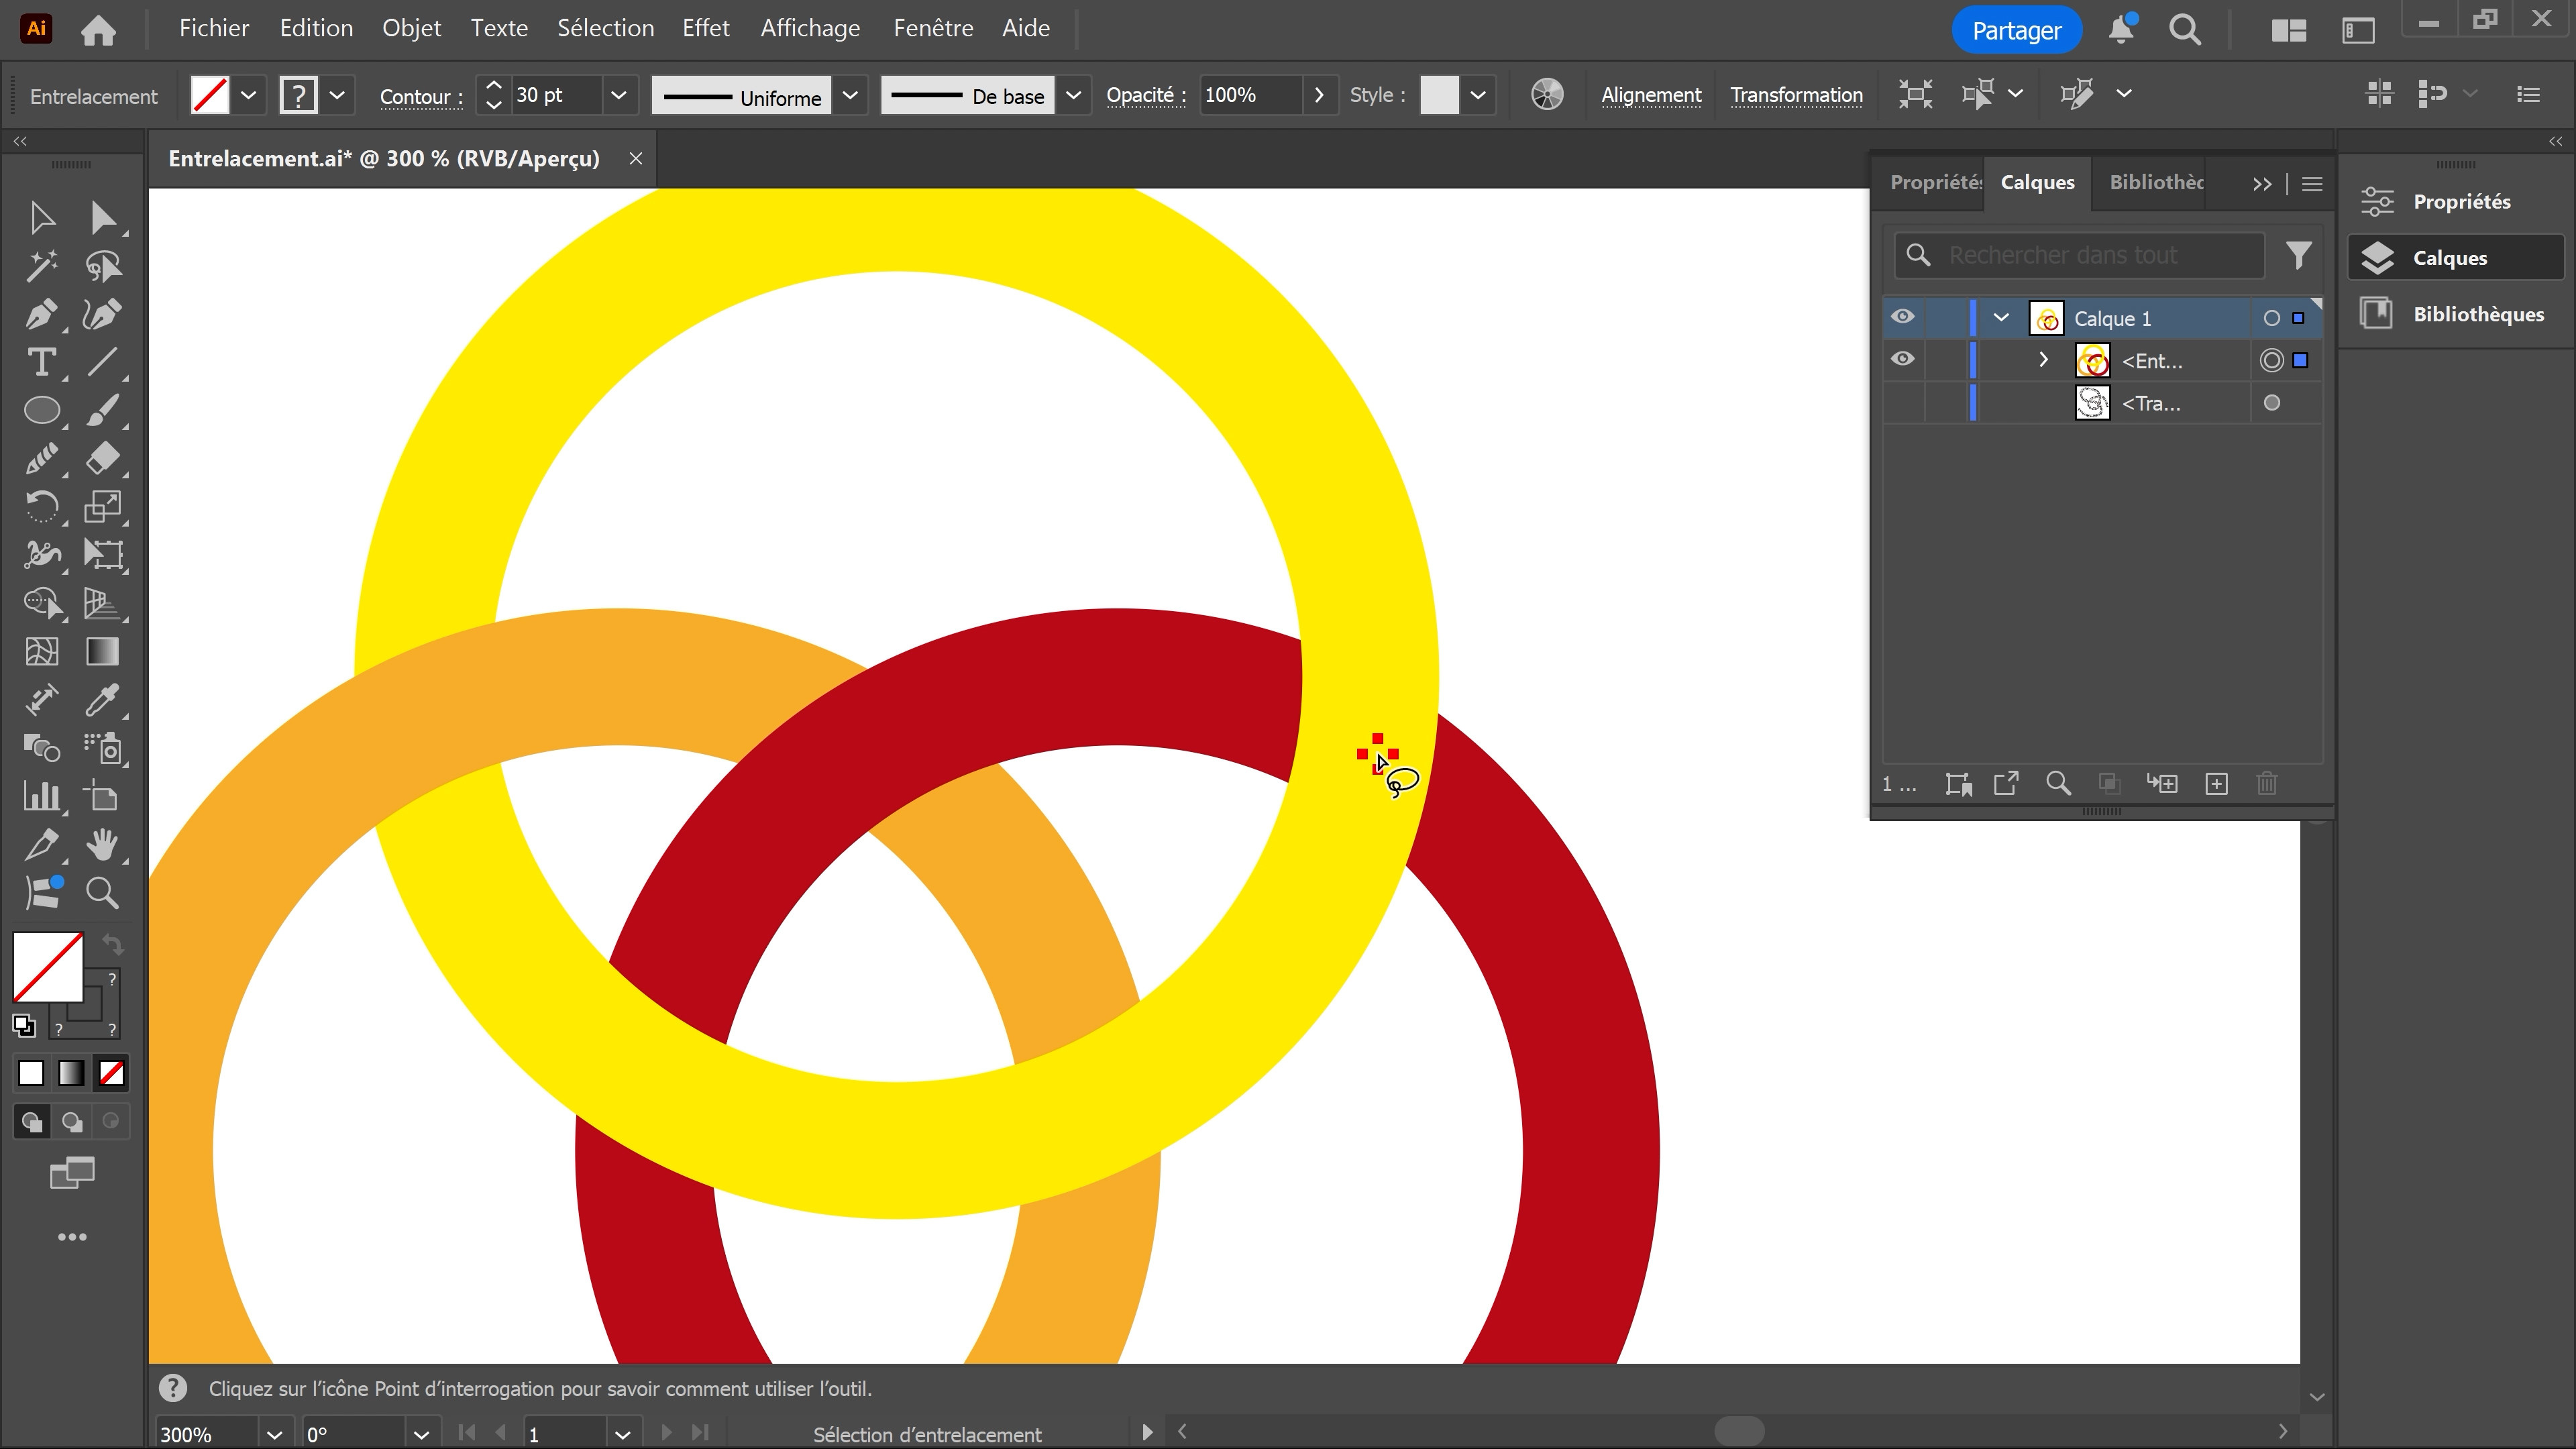
Task: Hide Calque 1 layer visibility eye
Action: [x=1903, y=317]
